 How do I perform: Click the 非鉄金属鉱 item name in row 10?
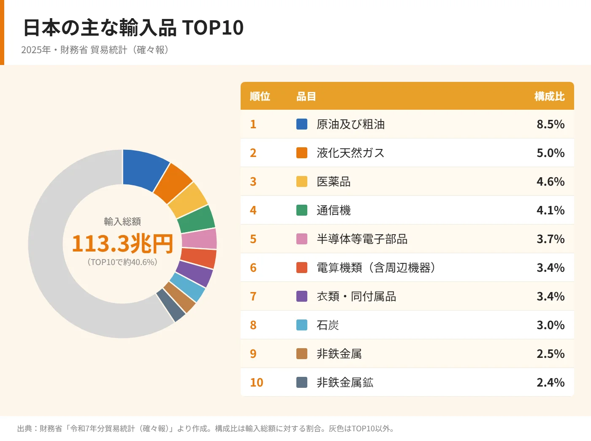tap(345, 382)
